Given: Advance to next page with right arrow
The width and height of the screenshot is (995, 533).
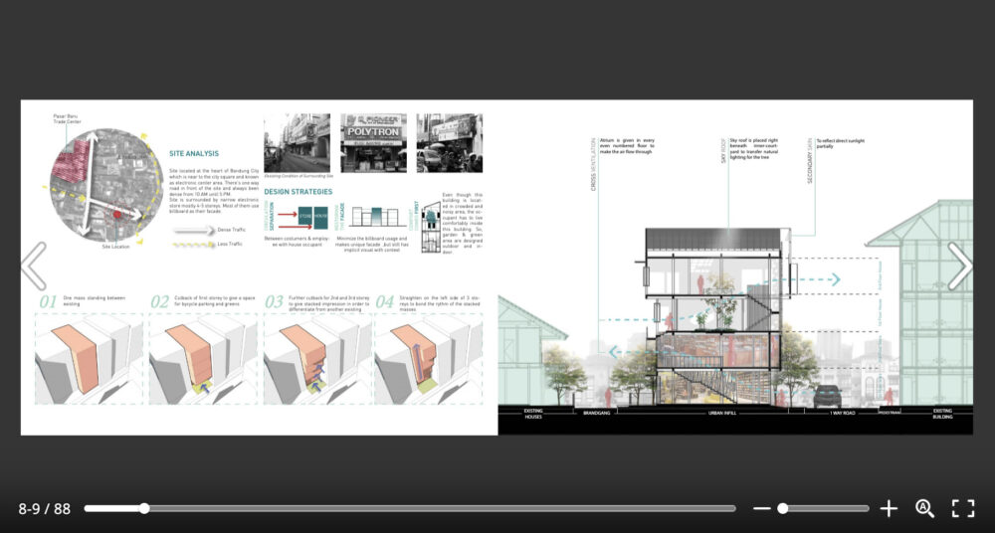Looking at the screenshot, I should coord(959,266).
